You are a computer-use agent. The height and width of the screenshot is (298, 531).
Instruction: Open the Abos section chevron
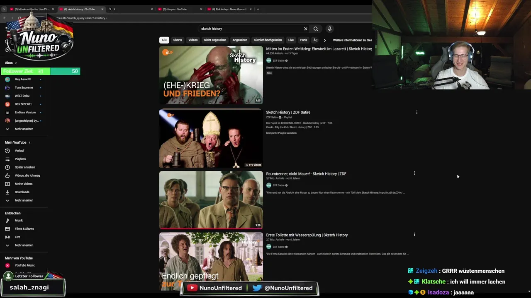pos(16,63)
